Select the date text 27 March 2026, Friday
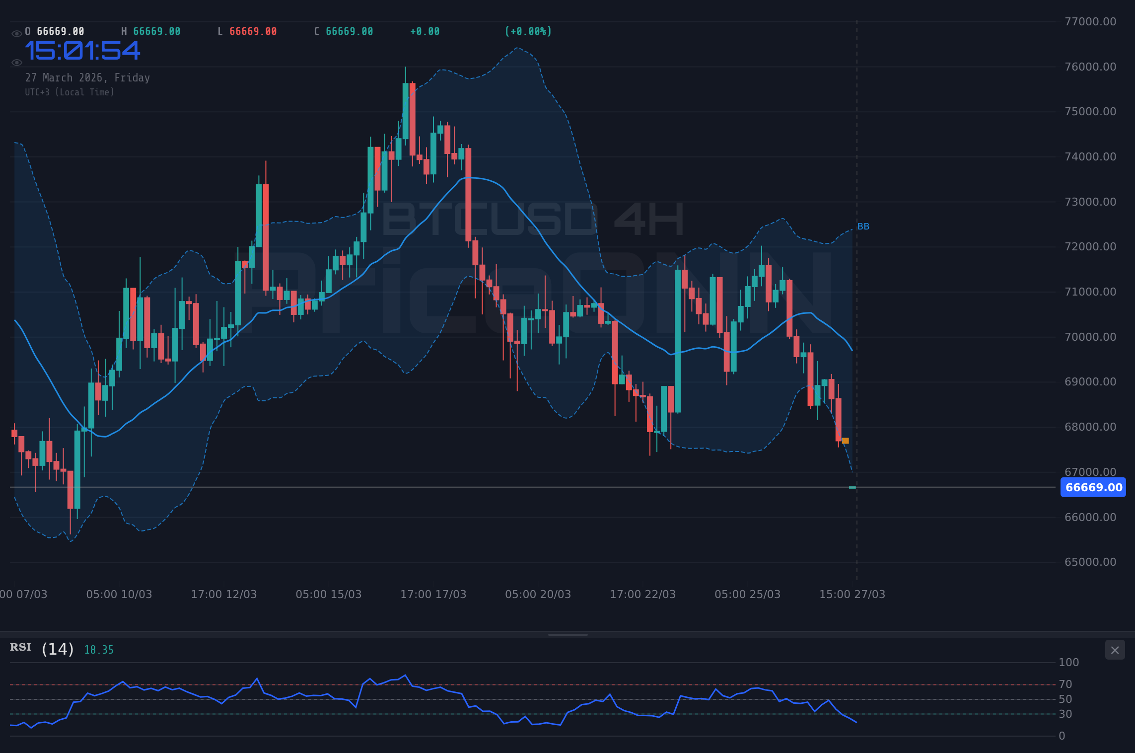Image resolution: width=1135 pixels, height=753 pixels. 88,77
